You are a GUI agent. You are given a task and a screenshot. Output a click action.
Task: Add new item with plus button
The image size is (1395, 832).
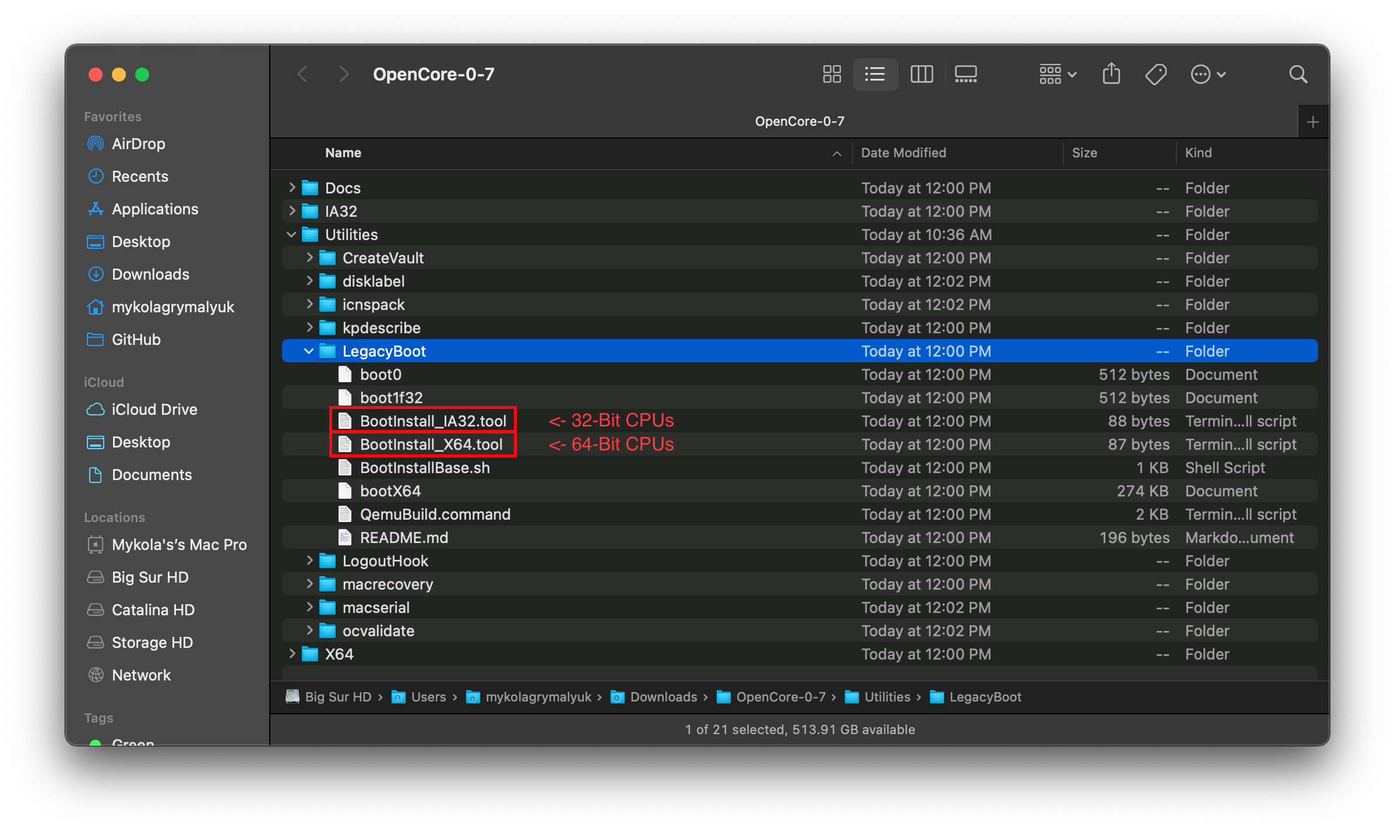pos(1313,122)
